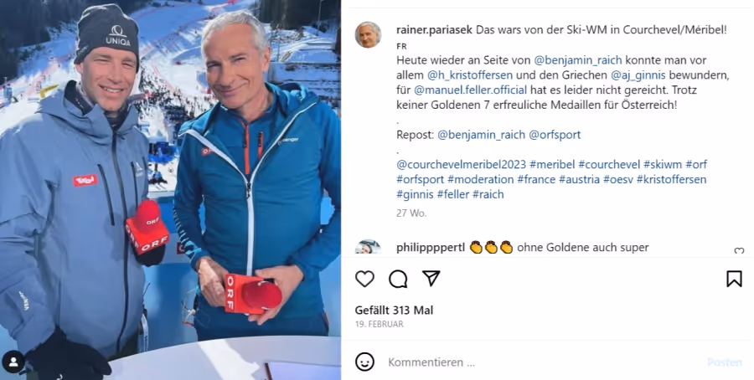The height and width of the screenshot is (380, 754).
Task: Open the @benjamin_raich mention in the first line
Action: 578,60
